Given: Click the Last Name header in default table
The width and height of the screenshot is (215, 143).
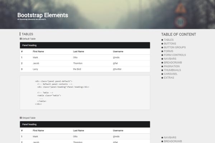Looking at the screenshot, I should [x=78, y=51].
